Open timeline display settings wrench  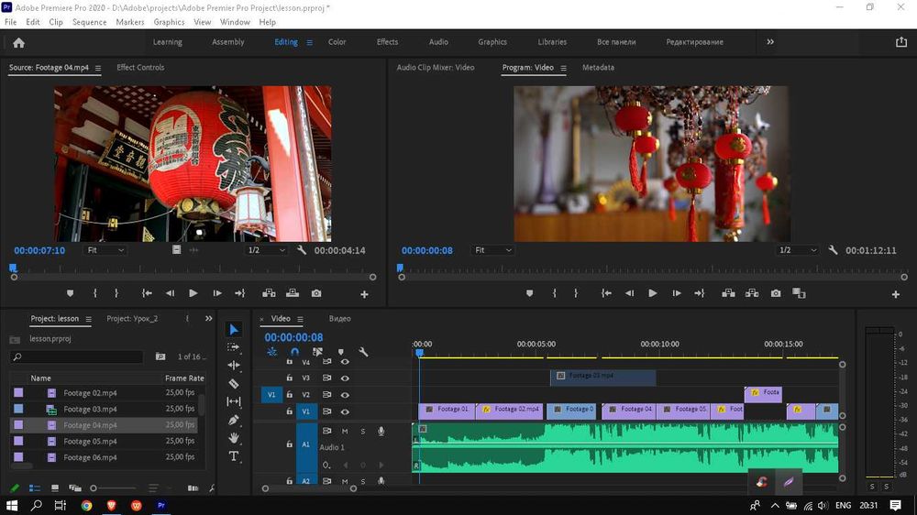[363, 352]
